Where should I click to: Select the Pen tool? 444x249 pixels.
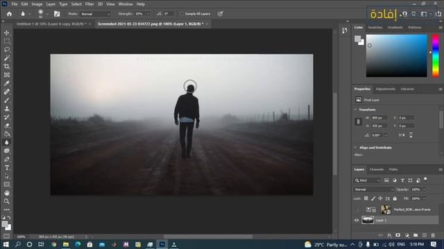pyautogui.click(x=7, y=159)
